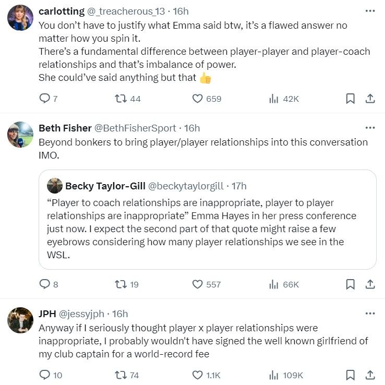Viewport: 385px width, 385px height.
Task: Reply to Beth Fisher's tweet
Action: click(x=45, y=284)
